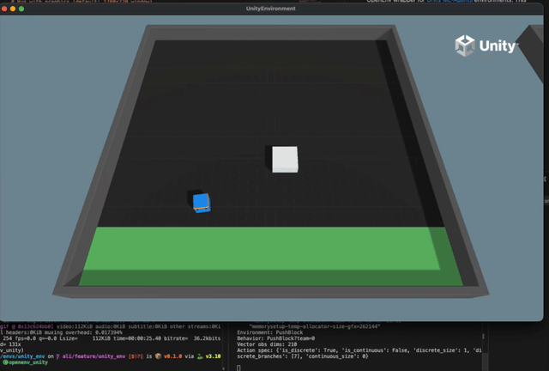The image size is (549, 371).
Task: Click the v3.10 Python version text
Action: pyautogui.click(x=213, y=356)
